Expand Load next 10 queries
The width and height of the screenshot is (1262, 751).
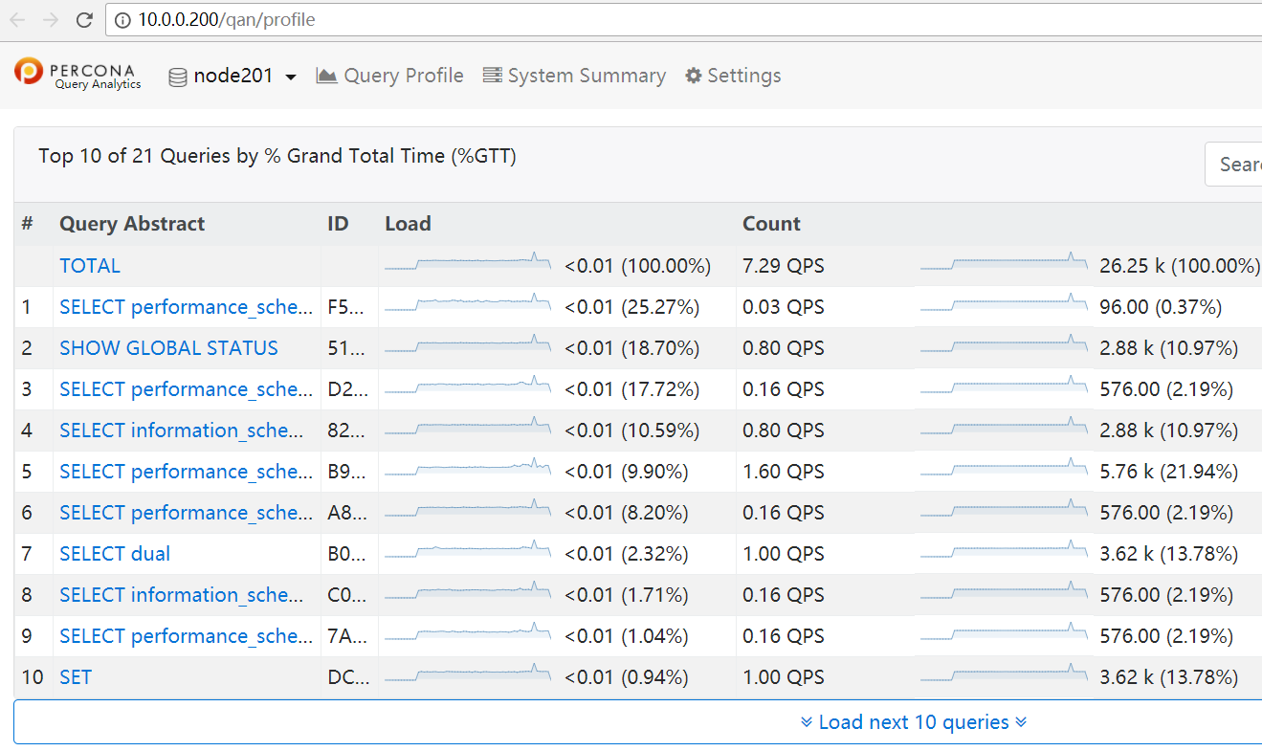point(915,721)
